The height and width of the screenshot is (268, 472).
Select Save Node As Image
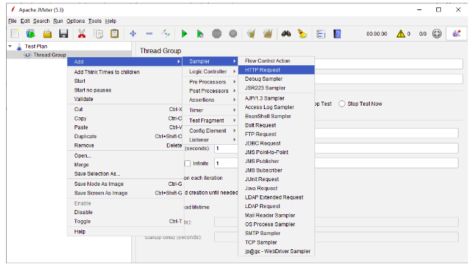click(125, 184)
